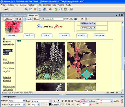Image resolution: width=125 pixels, height=107 pixels.
Task: Insert a named anchor icon
Action: tap(35, 9)
